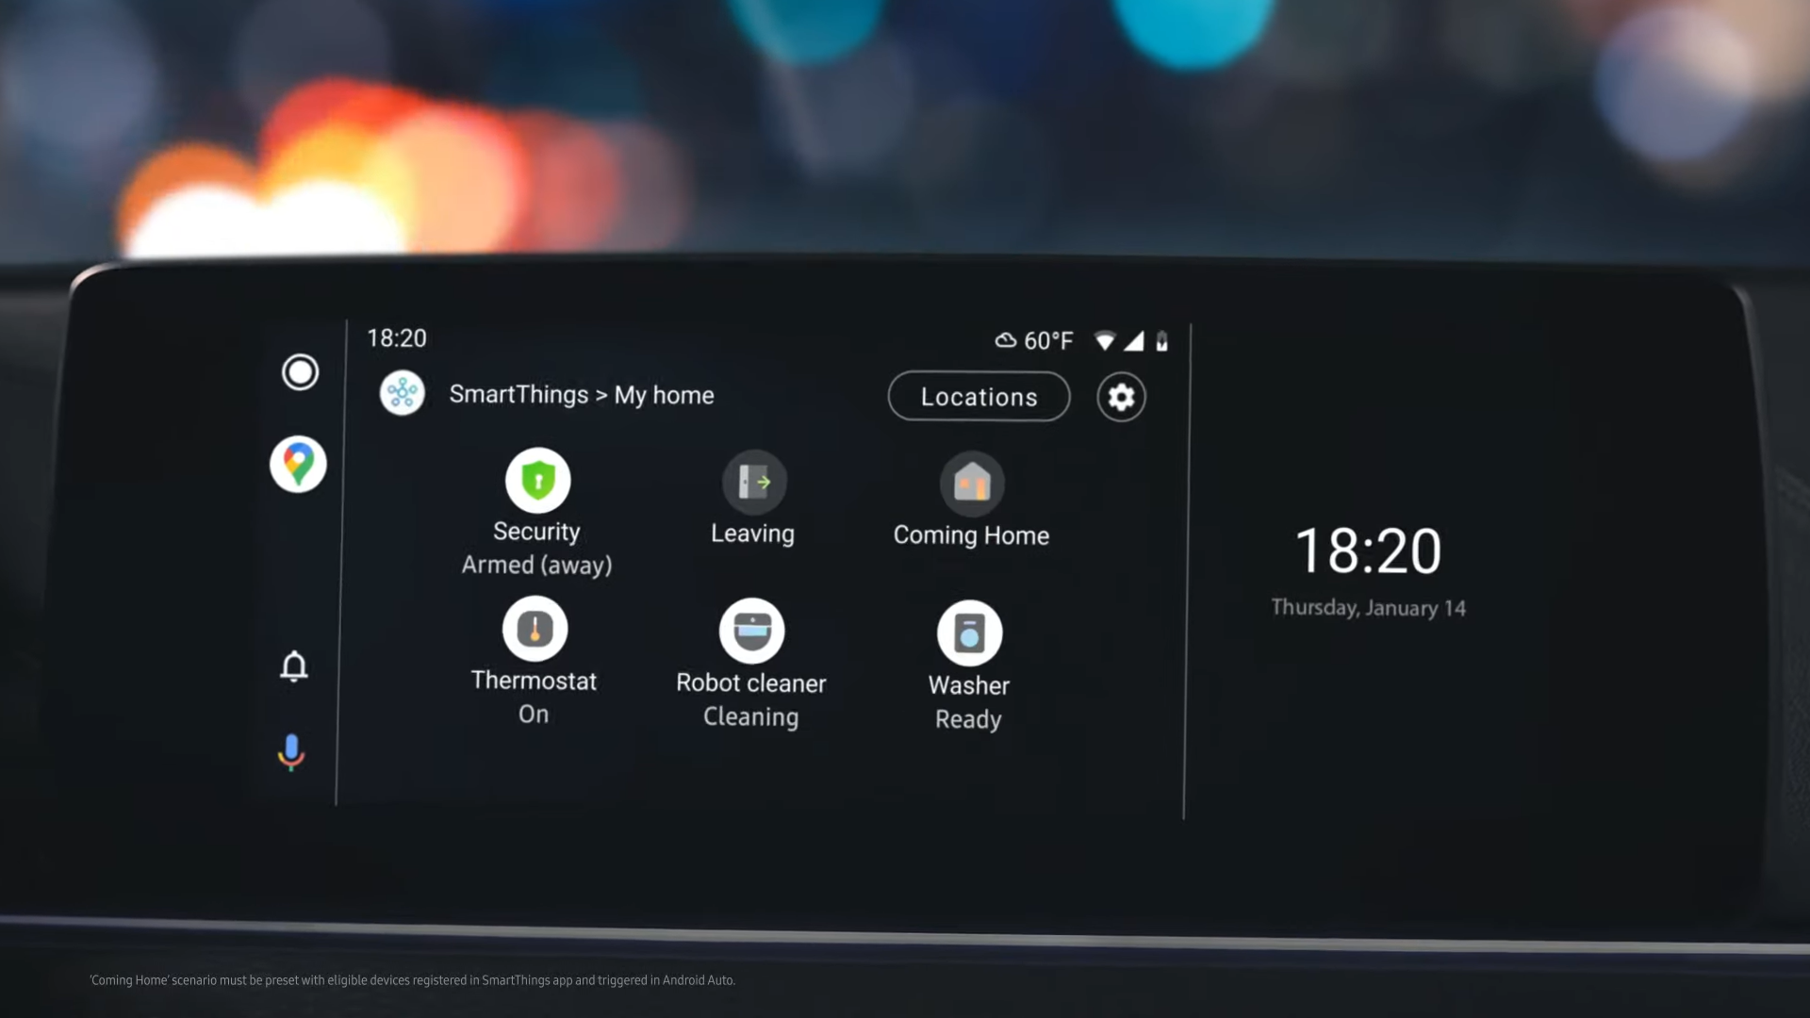Expand Locations dropdown menu
The height and width of the screenshot is (1018, 1810).
[979, 397]
